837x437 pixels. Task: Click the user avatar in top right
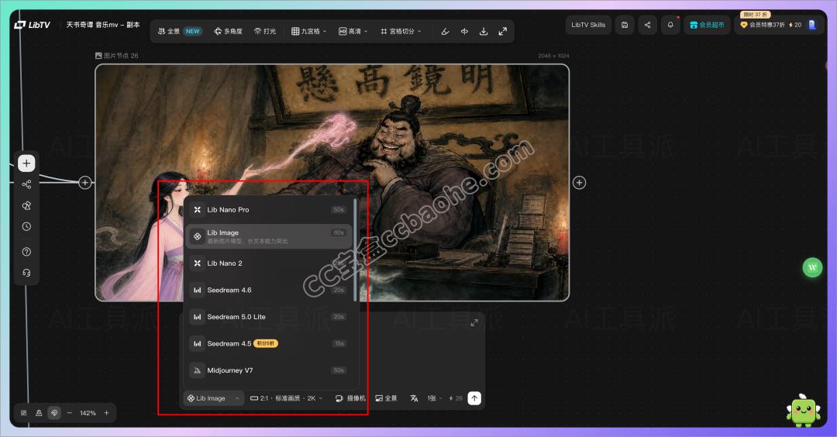812,25
